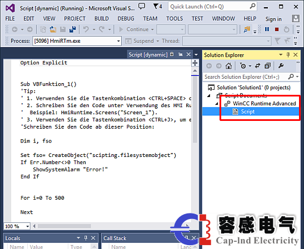Click the Find in Files toolbar icon
The width and height of the screenshot is (304, 249).
pyautogui.click(x=247, y=29)
